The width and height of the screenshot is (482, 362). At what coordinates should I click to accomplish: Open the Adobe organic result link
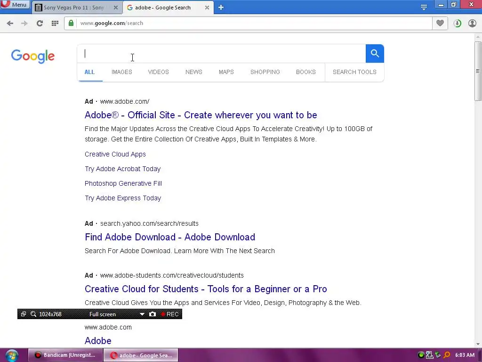(98, 341)
